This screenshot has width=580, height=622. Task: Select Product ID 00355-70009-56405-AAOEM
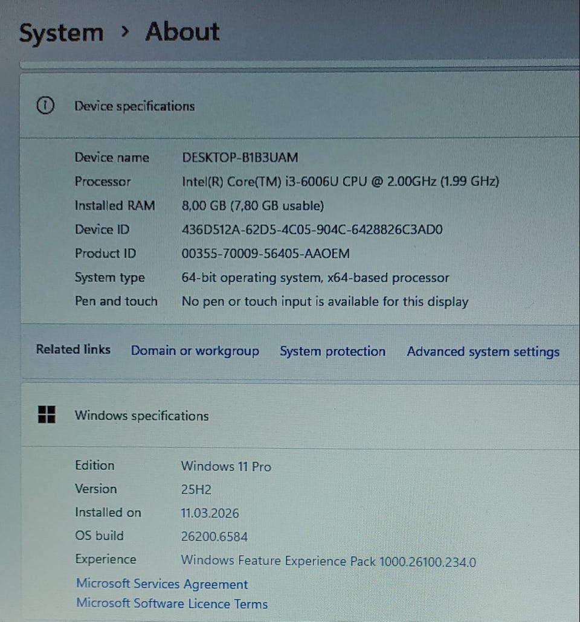click(x=266, y=254)
